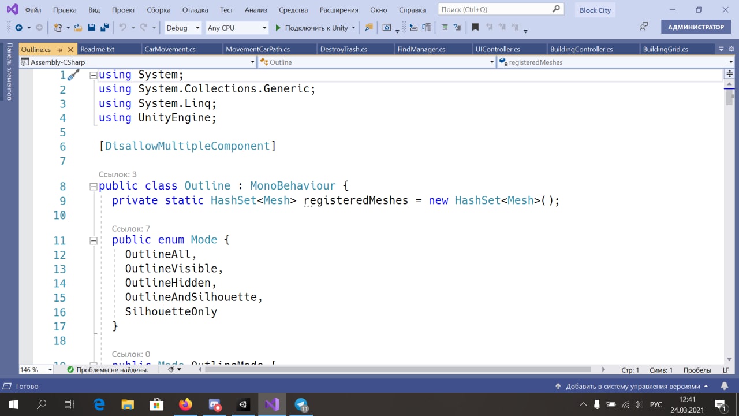The height and width of the screenshot is (416, 739).
Task: Navigate backward with the back arrow icon
Action: tap(18, 28)
